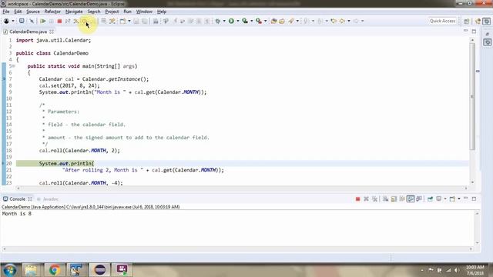Screen dimensions: 493x277
Task: Toggle Show Console When Standard Out Changes
Action: (411, 199)
